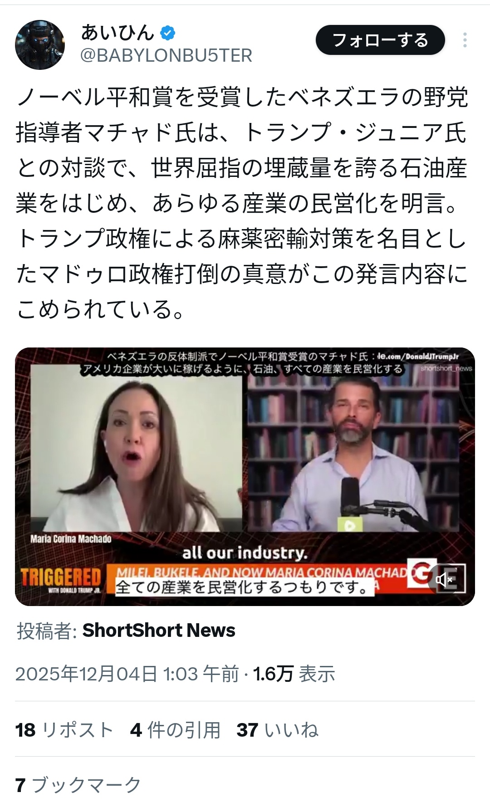This screenshot has width=490, height=807.
Task: Open the あいひん display name
Action: 117,33
